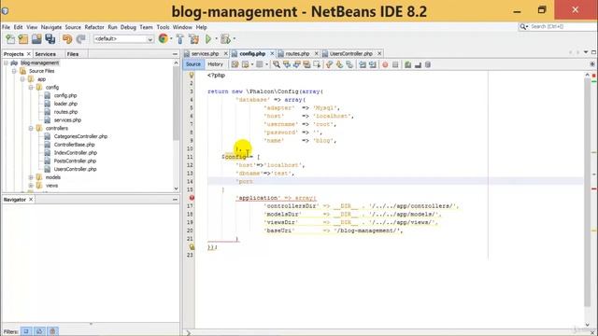Select loader.php in the project tree
The height and width of the screenshot is (336, 598).
pos(65,104)
